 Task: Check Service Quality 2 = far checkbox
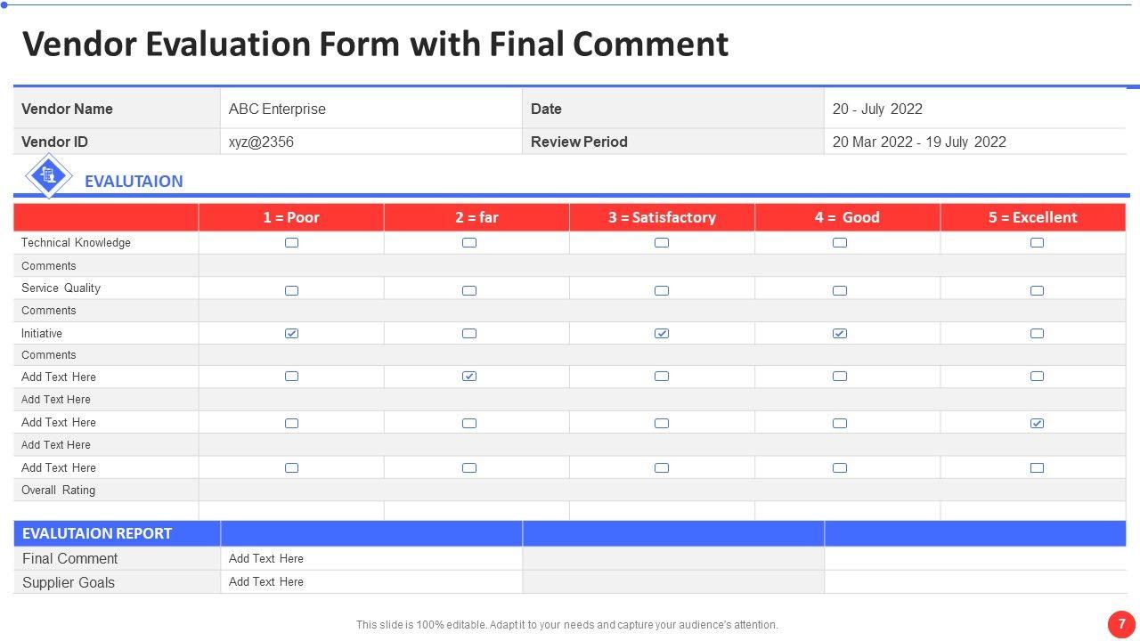[x=469, y=290]
